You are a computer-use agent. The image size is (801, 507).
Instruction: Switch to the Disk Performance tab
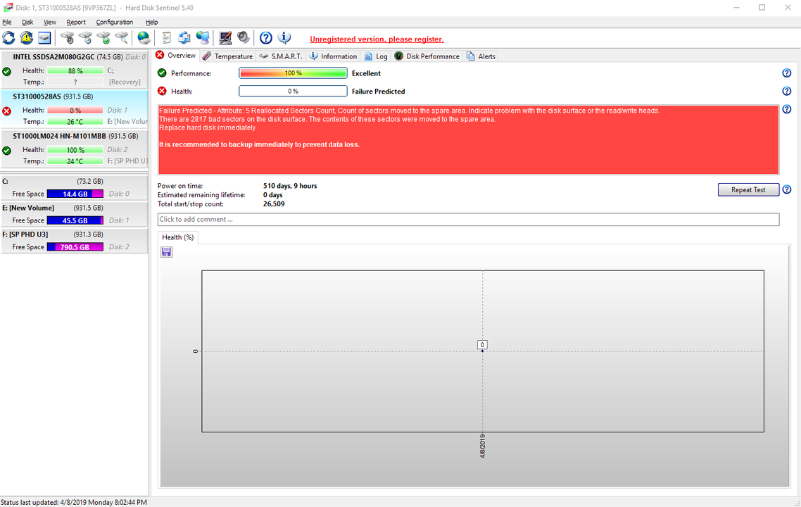point(427,56)
